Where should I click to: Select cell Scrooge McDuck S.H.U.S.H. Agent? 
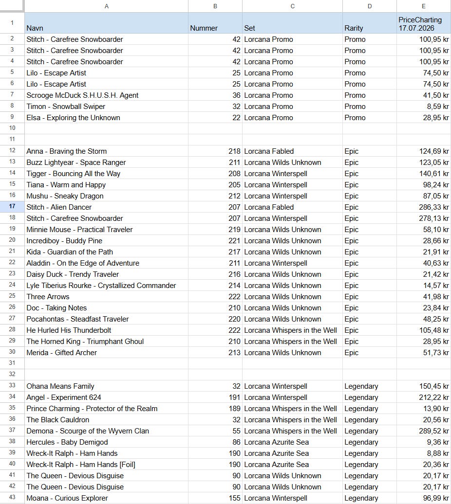click(x=107, y=95)
